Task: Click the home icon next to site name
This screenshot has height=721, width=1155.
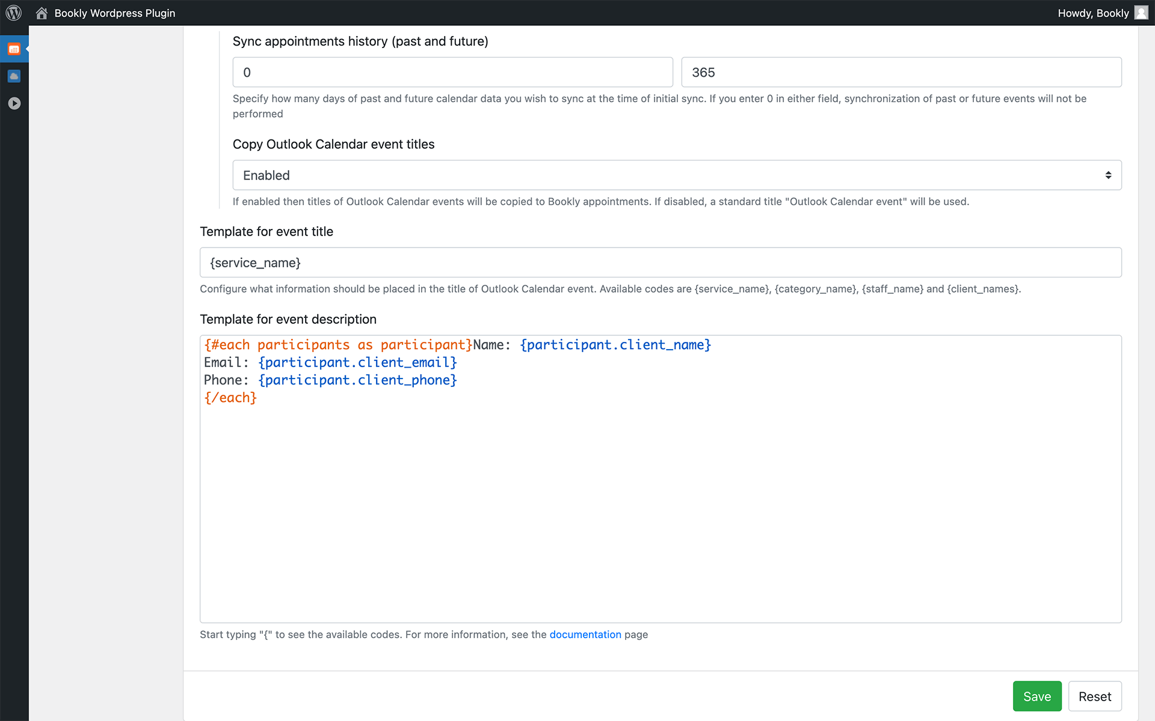Action: coord(41,13)
